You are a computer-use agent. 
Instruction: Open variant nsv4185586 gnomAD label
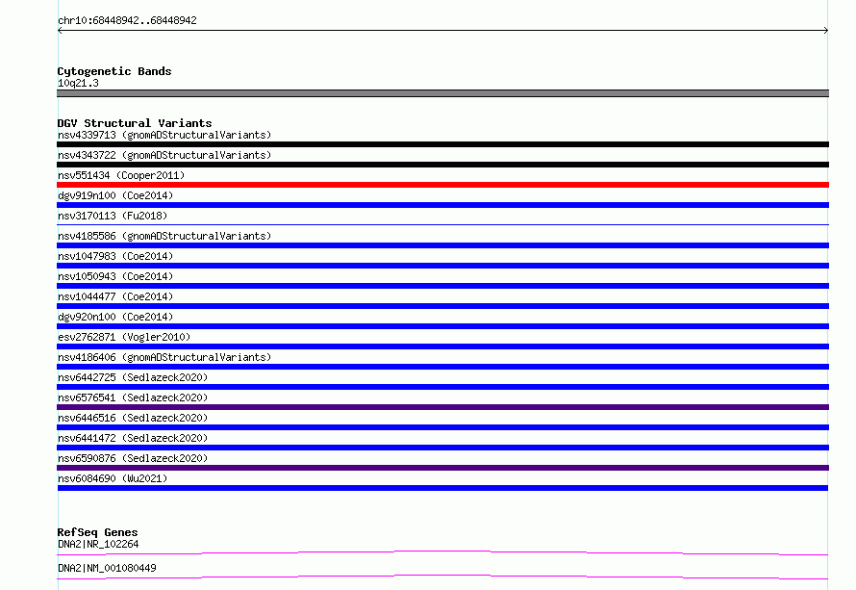tap(164, 236)
